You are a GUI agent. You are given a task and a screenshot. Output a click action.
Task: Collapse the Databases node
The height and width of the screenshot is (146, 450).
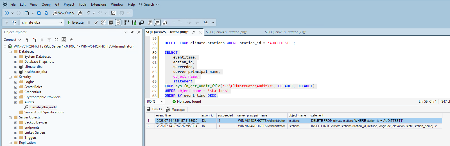click(x=10, y=52)
